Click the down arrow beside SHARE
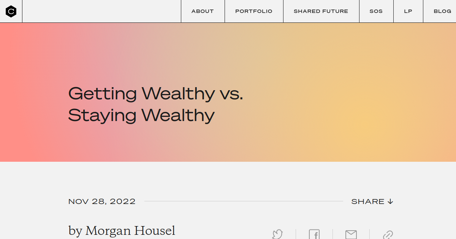 [390, 201]
